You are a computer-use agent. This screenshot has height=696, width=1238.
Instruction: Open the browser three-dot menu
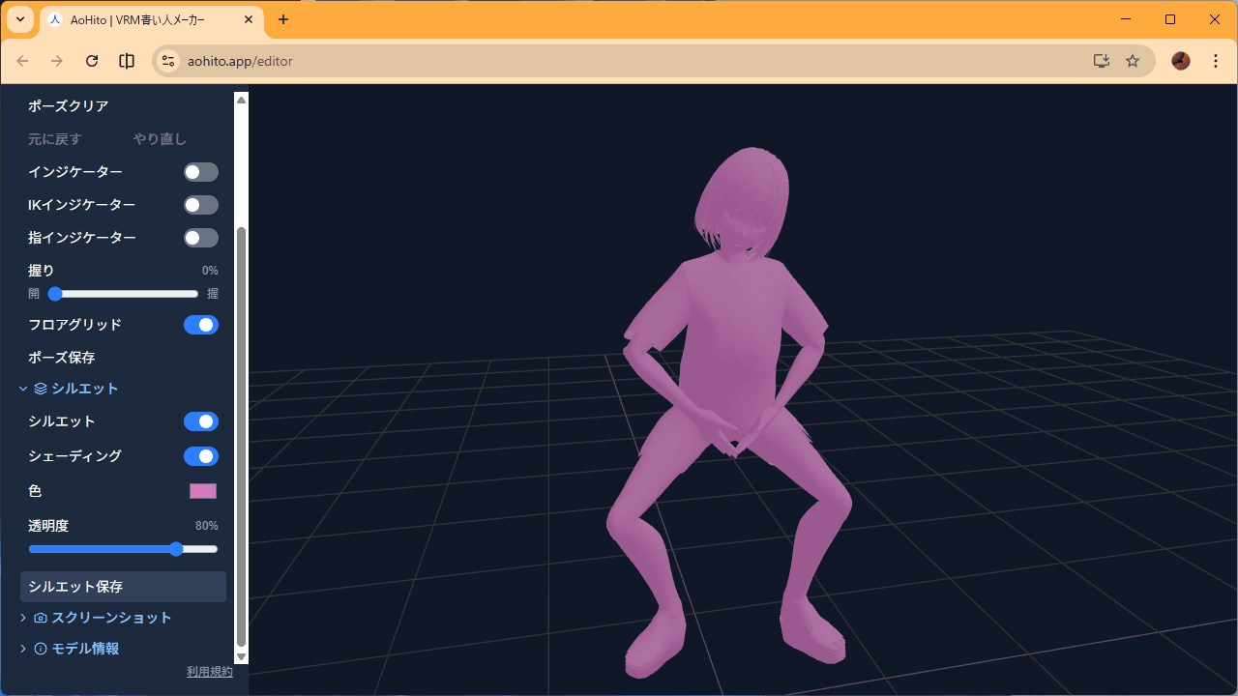coord(1215,61)
